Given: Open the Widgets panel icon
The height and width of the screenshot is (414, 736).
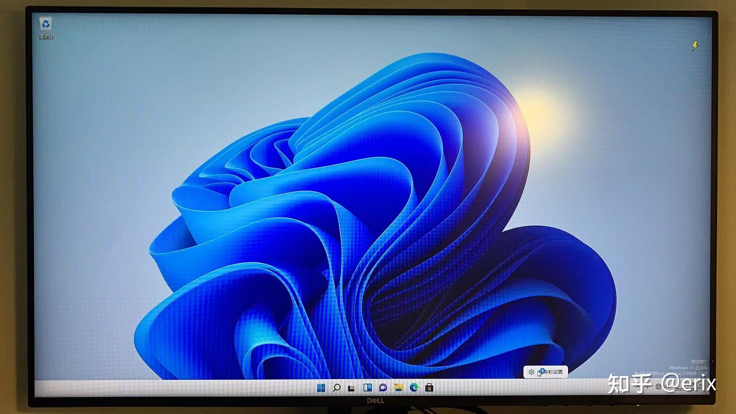Looking at the screenshot, I should pyautogui.click(x=367, y=388).
